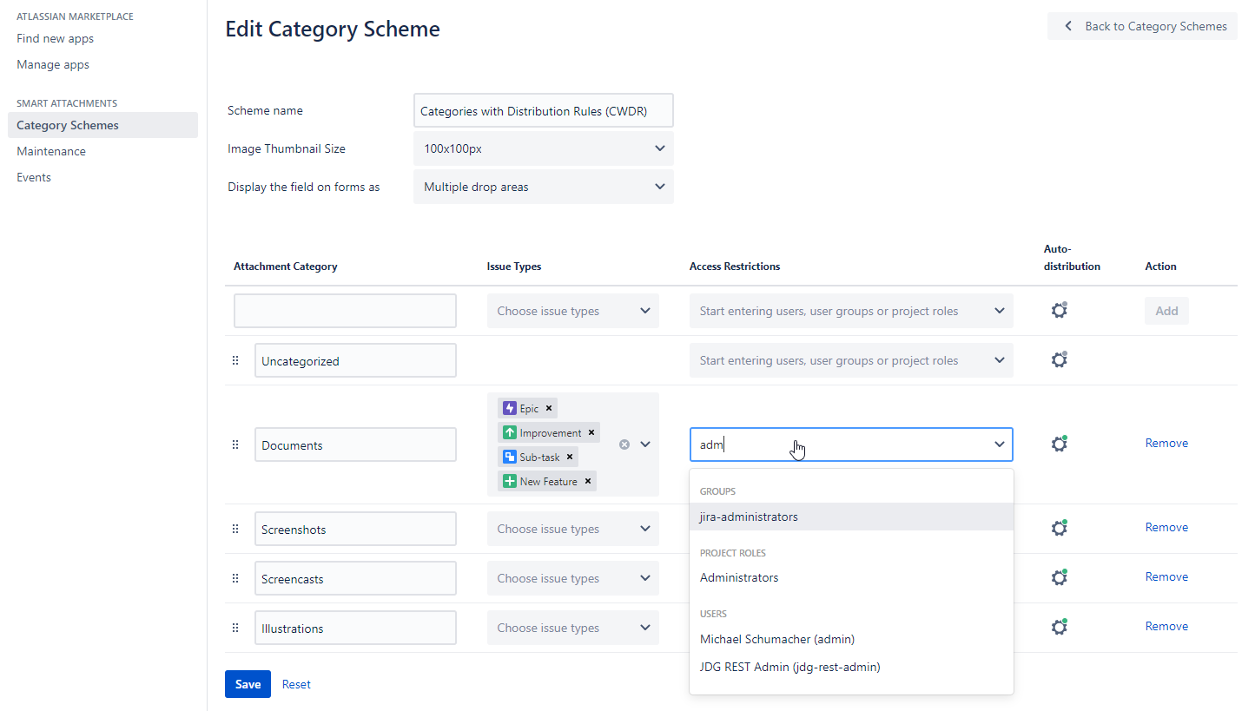Choose Michael Schumacher (admin) user option
The width and height of the screenshot is (1255, 711).
pos(777,639)
